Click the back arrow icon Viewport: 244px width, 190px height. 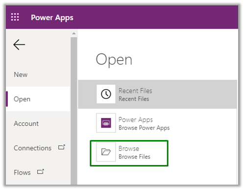click(x=19, y=45)
